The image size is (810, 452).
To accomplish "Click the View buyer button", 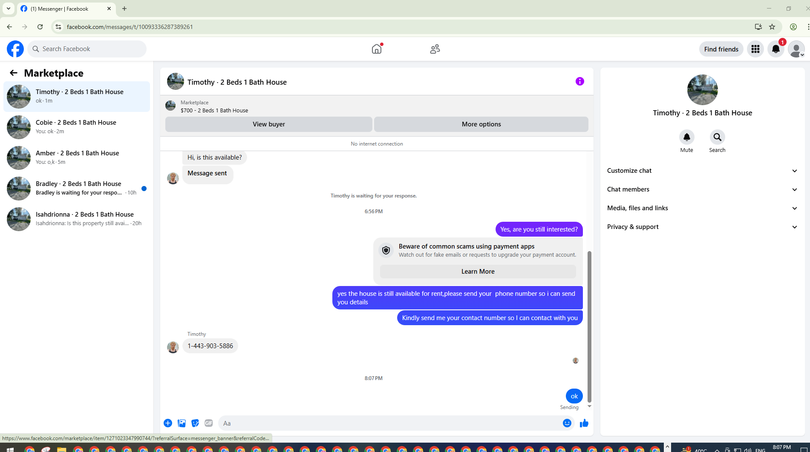I will (x=269, y=124).
